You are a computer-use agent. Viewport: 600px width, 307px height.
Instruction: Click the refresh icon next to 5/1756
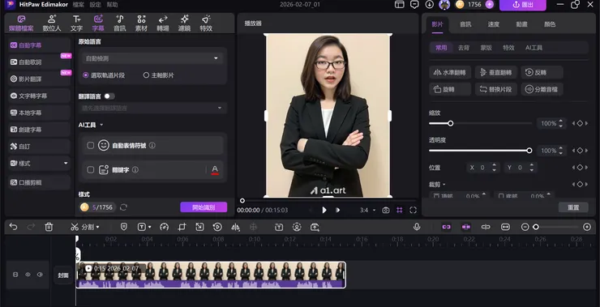[123, 207]
